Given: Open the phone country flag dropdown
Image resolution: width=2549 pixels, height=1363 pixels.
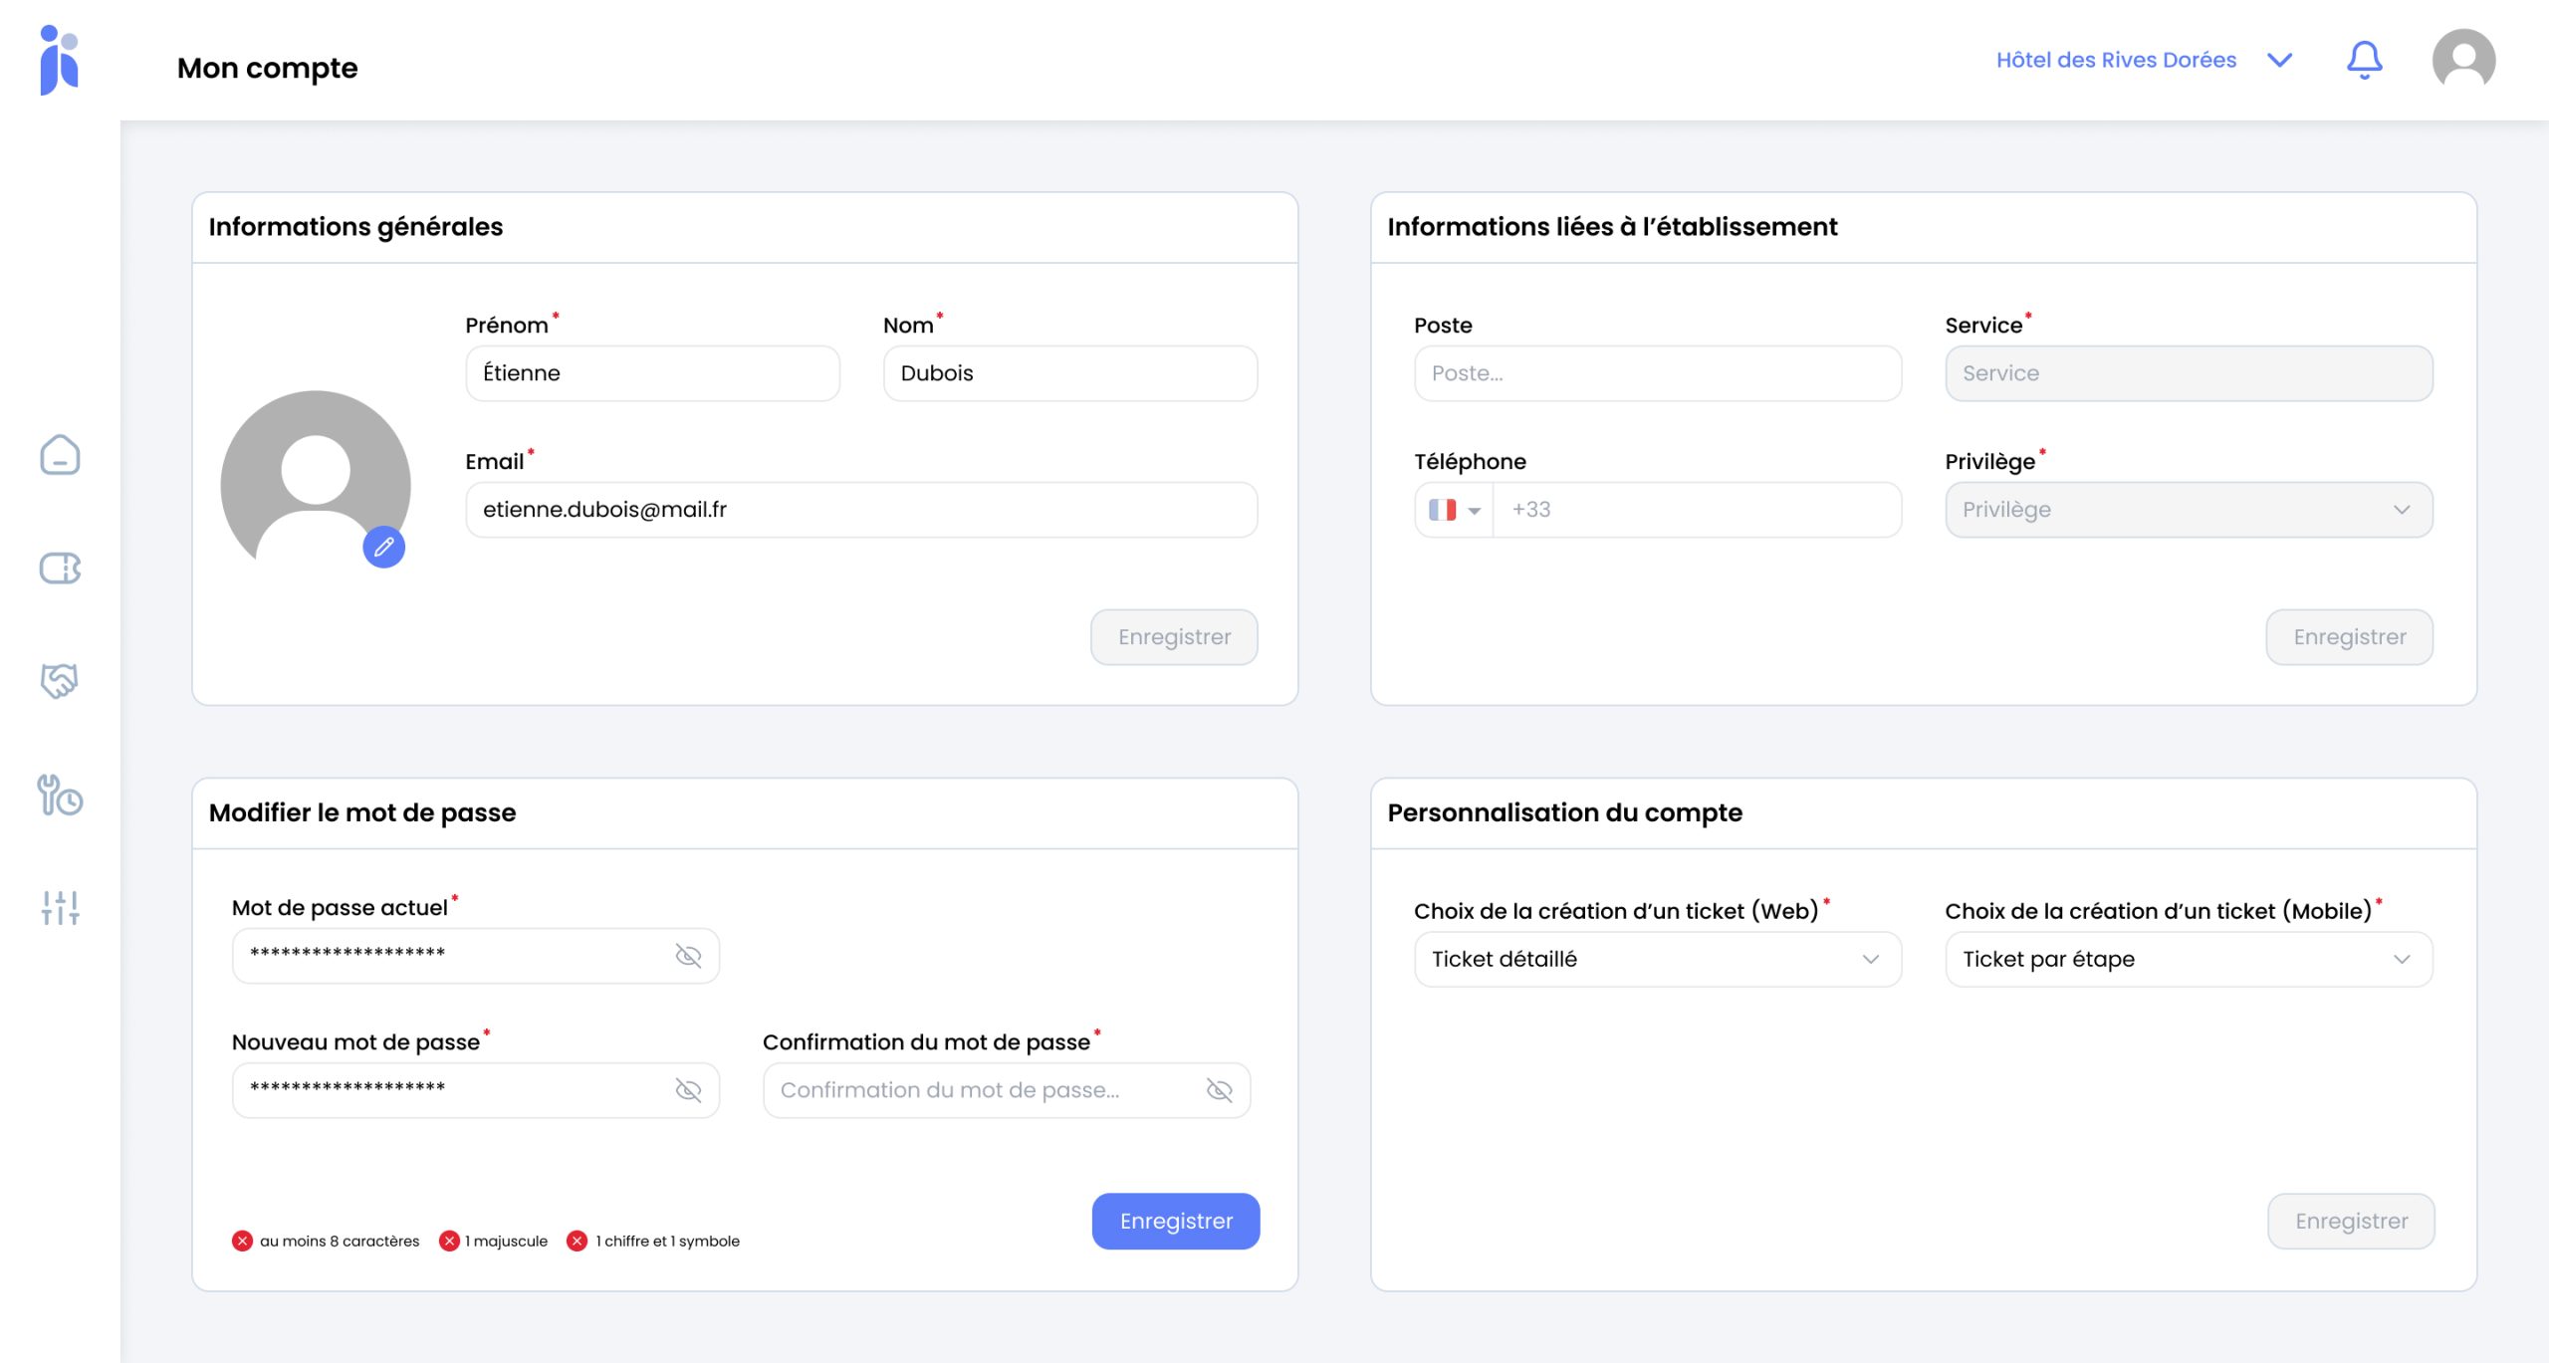Looking at the screenshot, I should coord(1454,510).
